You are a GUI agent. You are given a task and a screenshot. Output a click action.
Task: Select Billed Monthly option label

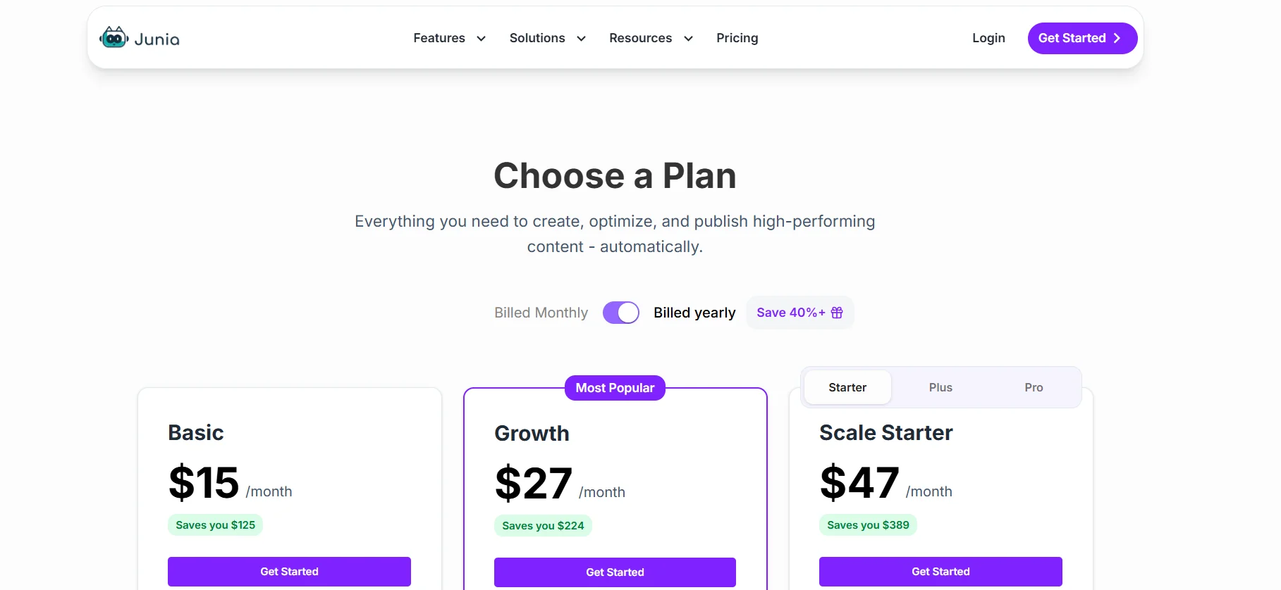tap(541, 313)
